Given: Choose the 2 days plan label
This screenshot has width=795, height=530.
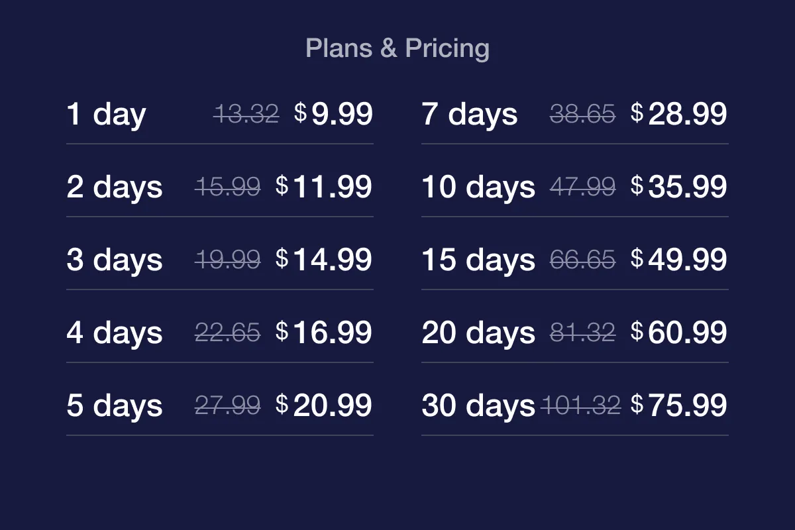Looking at the screenshot, I should [x=114, y=187].
